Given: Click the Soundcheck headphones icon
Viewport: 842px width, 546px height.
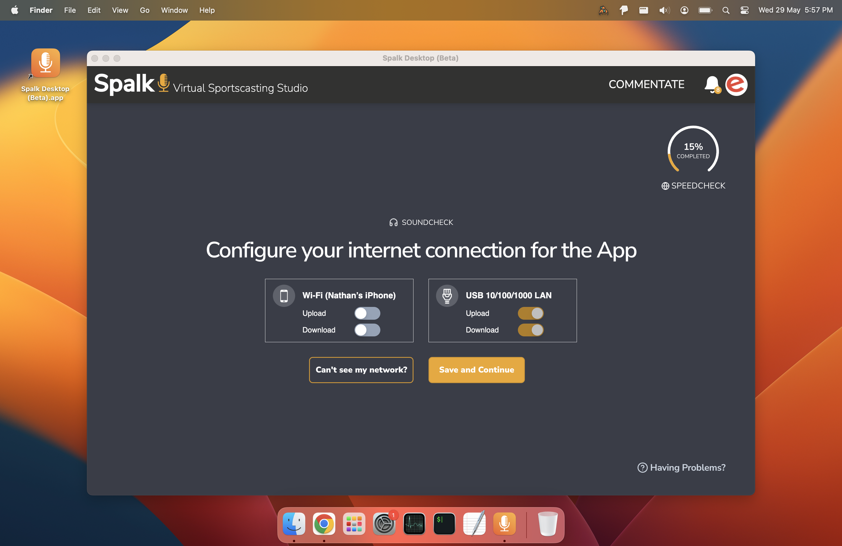Looking at the screenshot, I should 393,222.
